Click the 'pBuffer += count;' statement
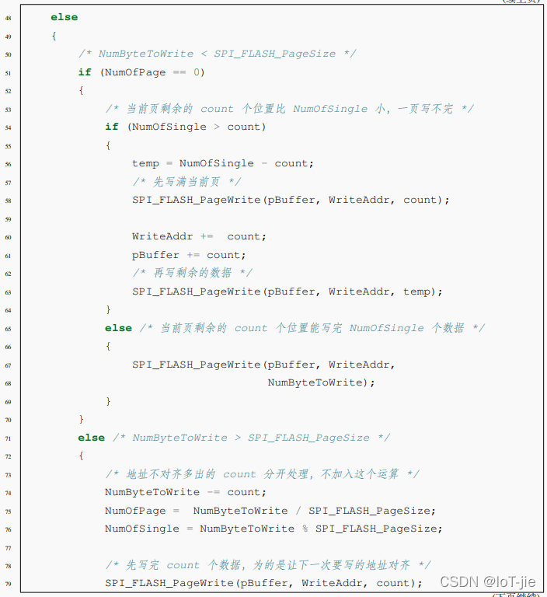This screenshot has width=547, height=597. pyautogui.click(x=188, y=255)
